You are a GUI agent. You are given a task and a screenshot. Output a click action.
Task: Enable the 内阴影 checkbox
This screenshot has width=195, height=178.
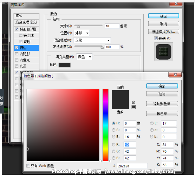[x=17, y=54]
